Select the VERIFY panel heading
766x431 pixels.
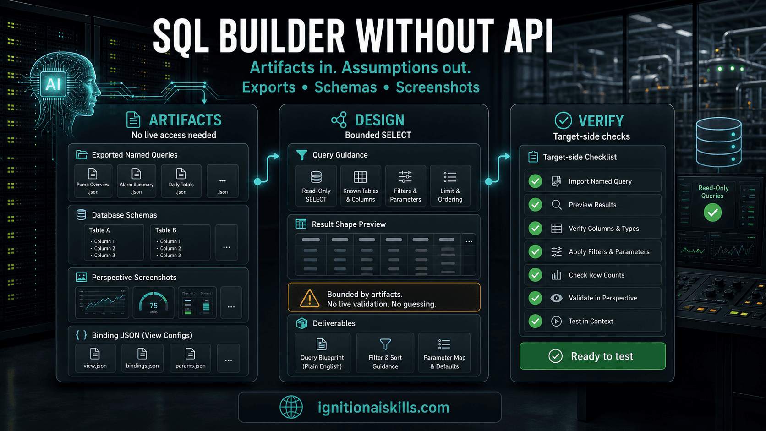point(601,121)
